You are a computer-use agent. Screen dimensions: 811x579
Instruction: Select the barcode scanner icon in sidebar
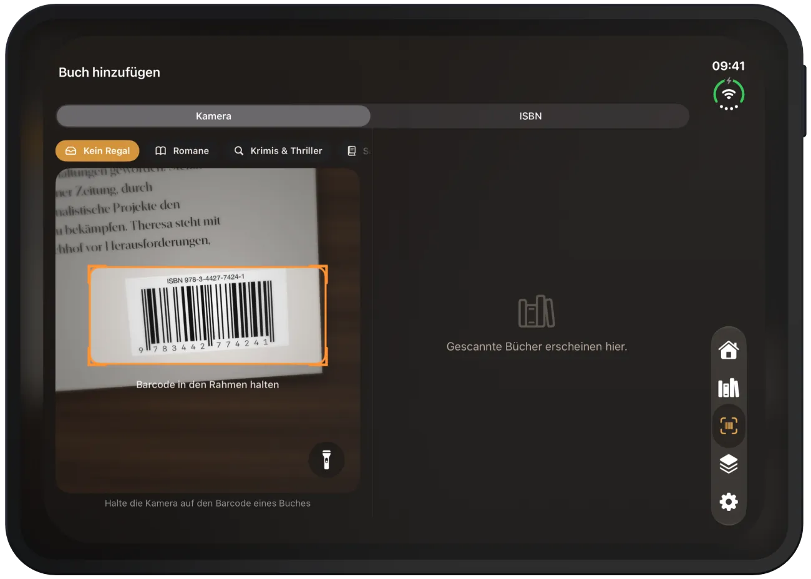tap(729, 426)
